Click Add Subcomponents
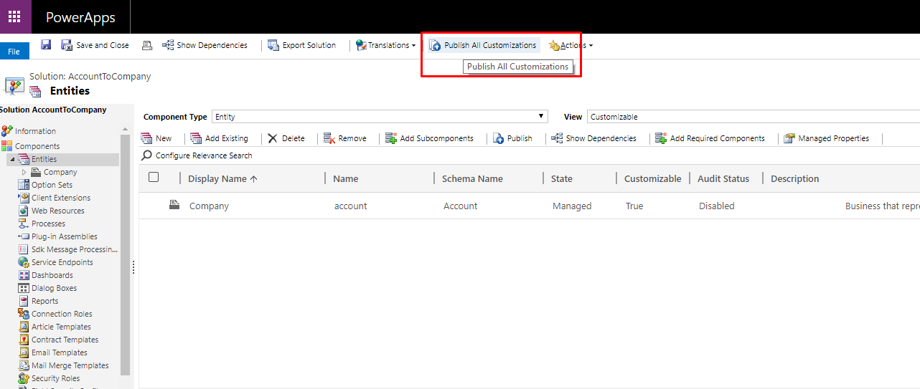 429,138
